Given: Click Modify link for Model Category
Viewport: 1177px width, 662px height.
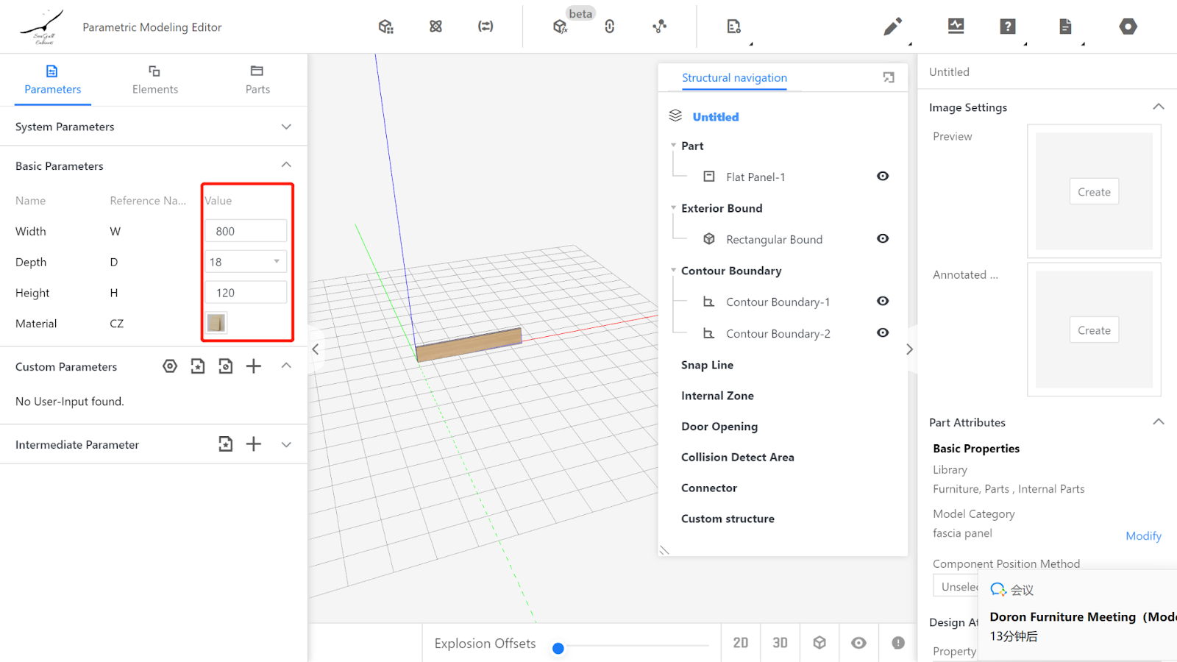Looking at the screenshot, I should tap(1143, 536).
